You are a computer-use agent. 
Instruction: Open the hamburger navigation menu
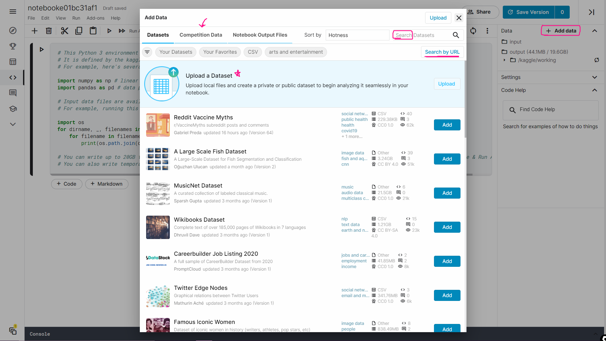tap(13, 12)
